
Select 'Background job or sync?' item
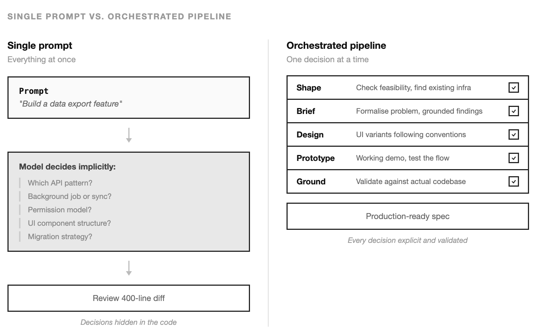(70, 196)
